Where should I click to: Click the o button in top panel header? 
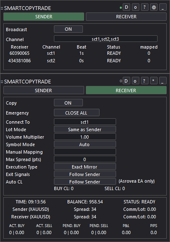(x=136, y=7)
